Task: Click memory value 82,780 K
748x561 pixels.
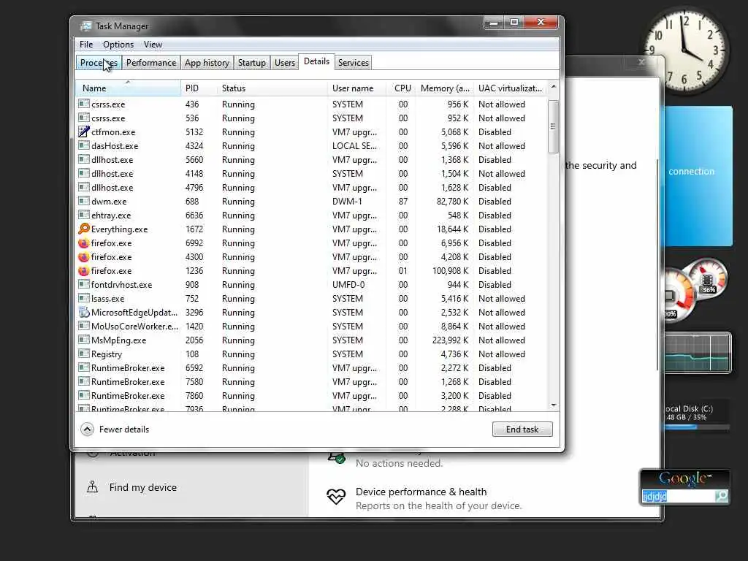Action: (x=452, y=202)
